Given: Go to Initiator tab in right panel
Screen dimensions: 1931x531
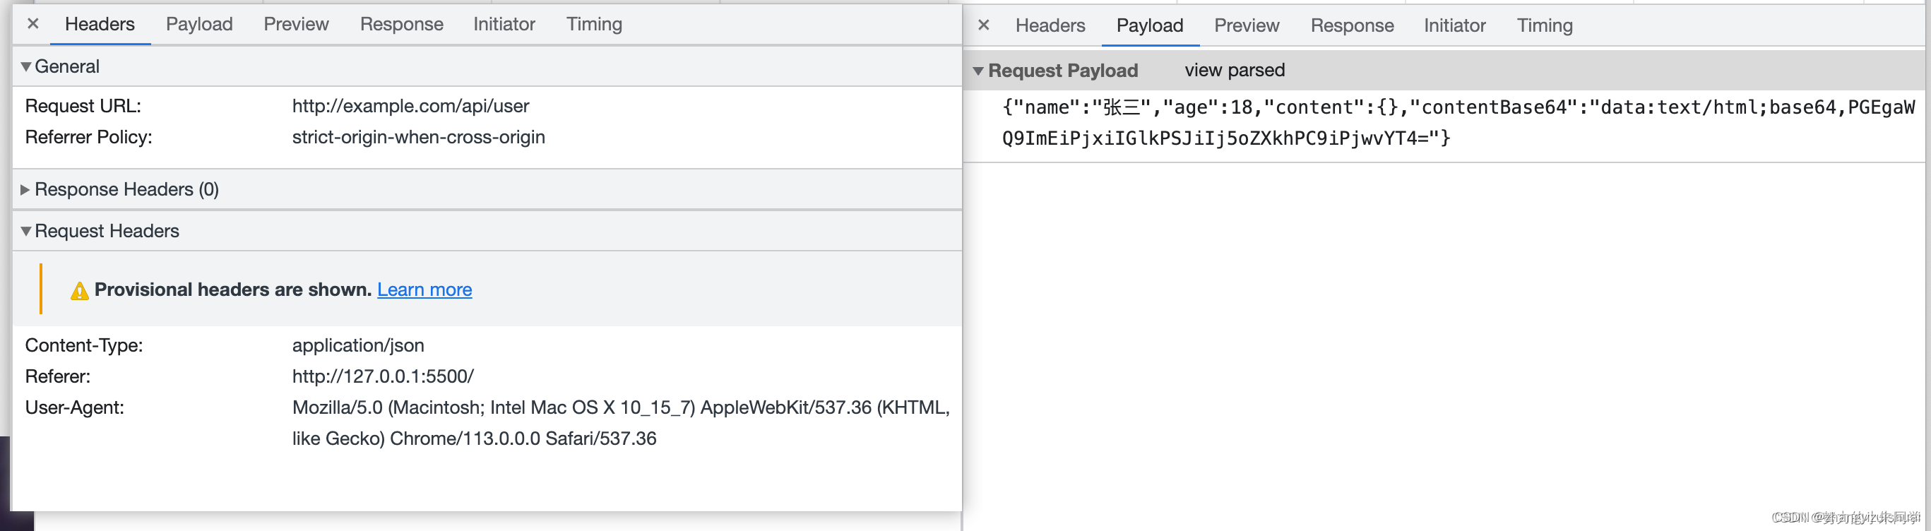Looking at the screenshot, I should pos(1455,25).
